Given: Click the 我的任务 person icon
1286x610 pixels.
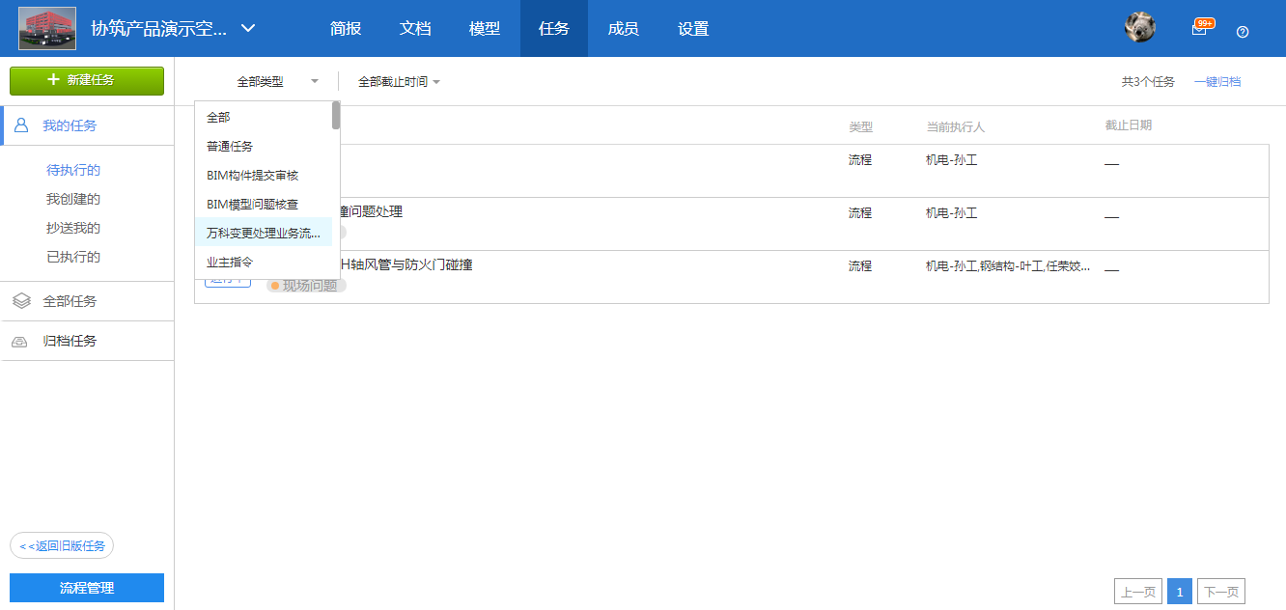Looking at the screenshot, I should click(x=21, y=125).
